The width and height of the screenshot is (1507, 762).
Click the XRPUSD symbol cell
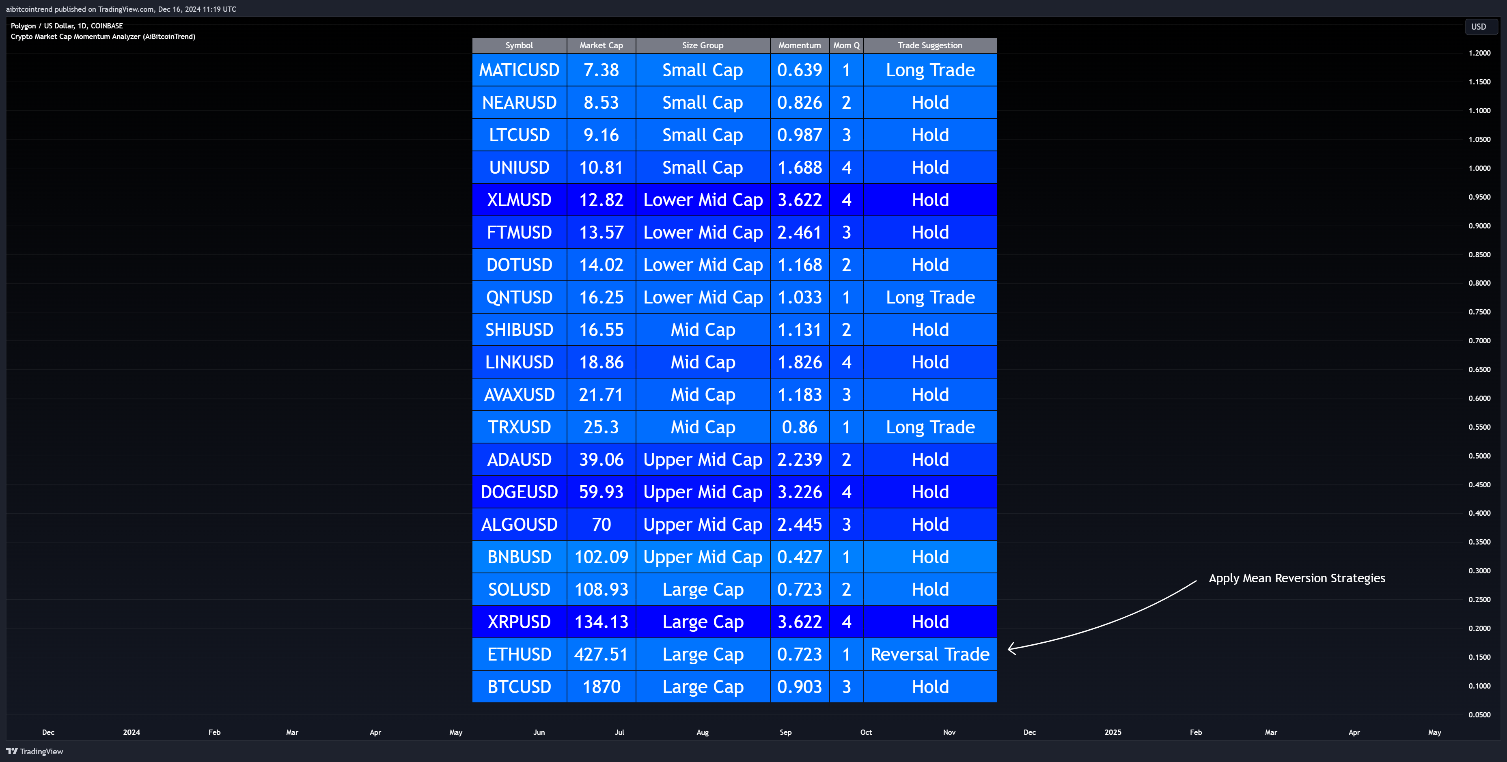click(x=520, y=622)
